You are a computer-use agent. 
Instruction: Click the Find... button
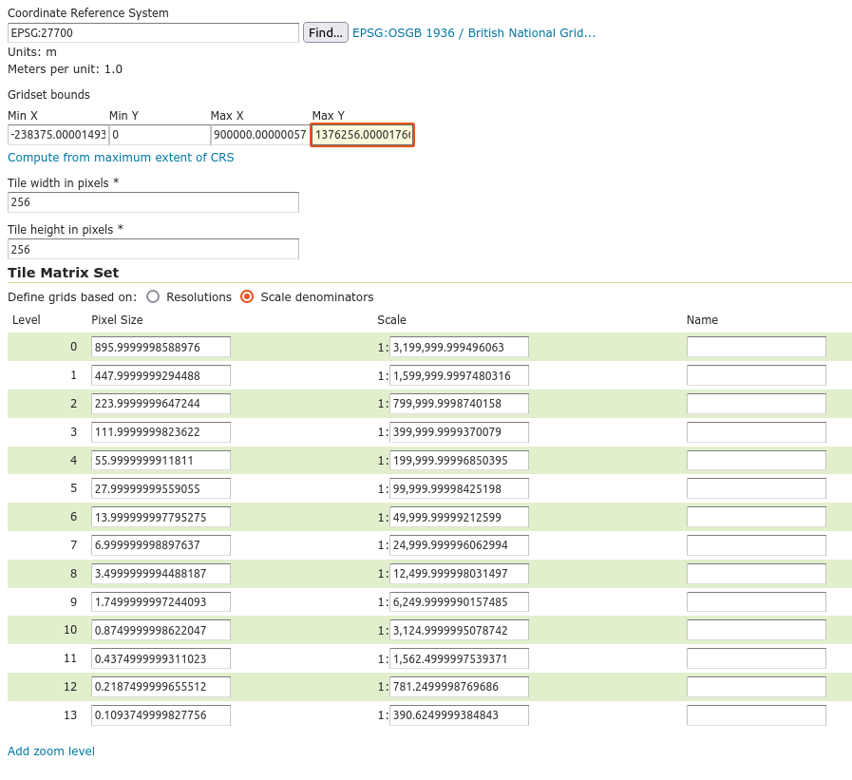tap(326, 32)
